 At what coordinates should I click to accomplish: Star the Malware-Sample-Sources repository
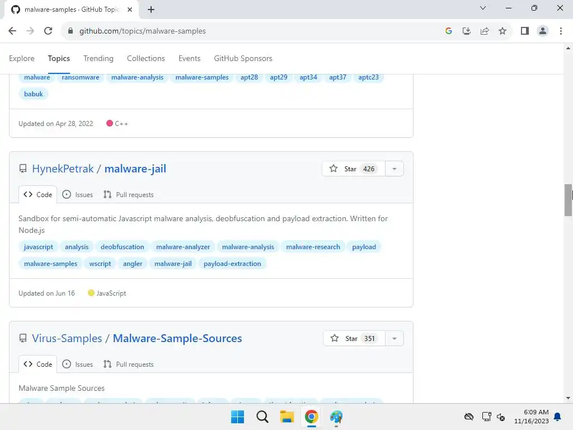(x=354, y=338)
